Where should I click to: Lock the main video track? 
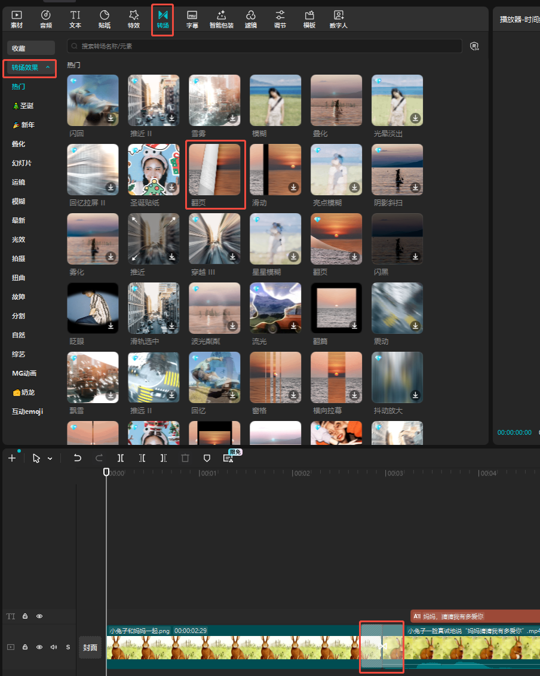pyautogui.click(x=25, y=647)
